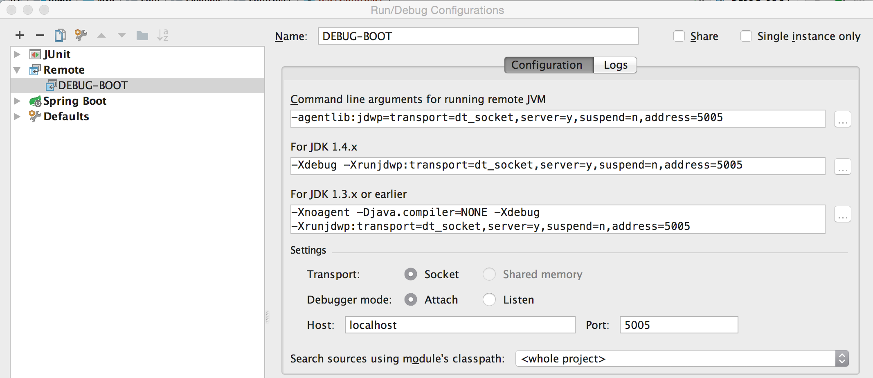Select the DEBUG-BOOT configuration
873x378 pixels.
(x=92, y=85)
